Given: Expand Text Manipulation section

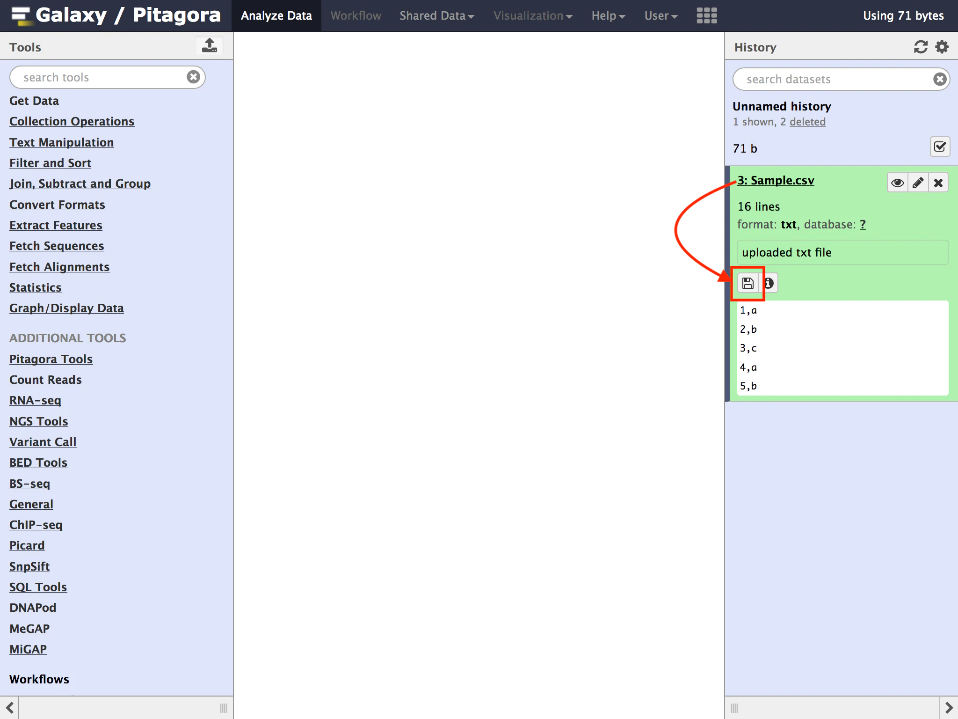Looking at the screenshot, I should (61, 142).
